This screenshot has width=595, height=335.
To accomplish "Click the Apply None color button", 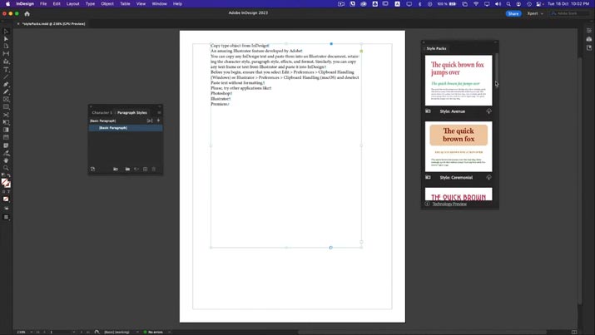I will point(6,199).
